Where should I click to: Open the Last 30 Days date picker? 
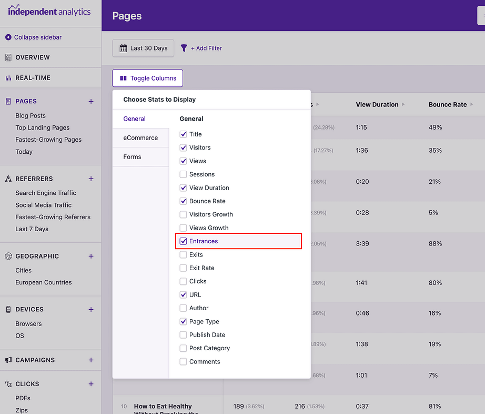(x=144, y=48)
